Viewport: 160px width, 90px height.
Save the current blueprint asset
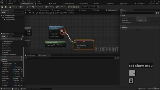pyautogui.click(x=2, y=7)
